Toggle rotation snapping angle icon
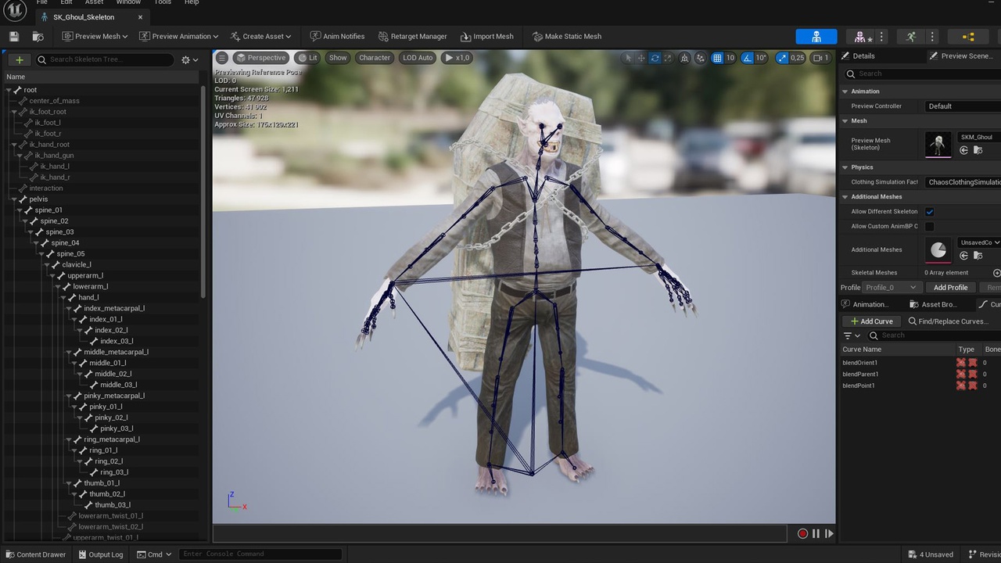This screenshot has width=1001, height=563. tap(747, 58)
